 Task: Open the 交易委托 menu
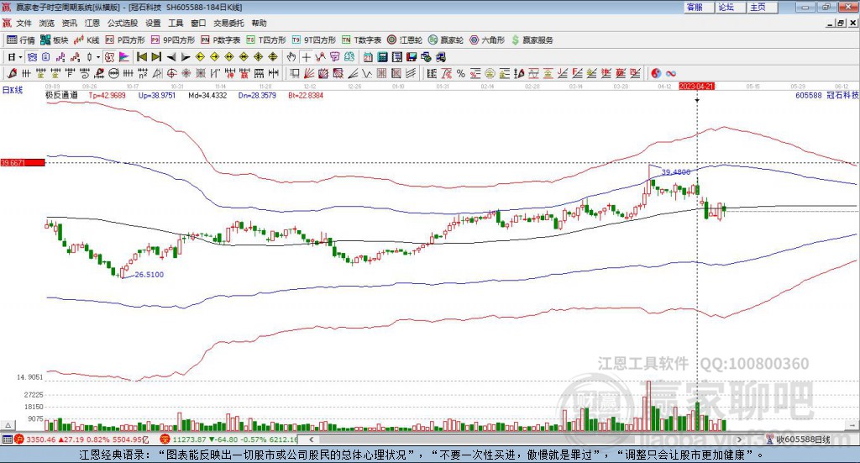(228, 23)
